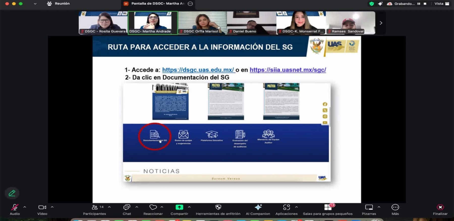Select DSGC - Rosita Guevara video tile
Viewport: 454px width, 221px height.
pyautogui.click(x=103, y=23)
